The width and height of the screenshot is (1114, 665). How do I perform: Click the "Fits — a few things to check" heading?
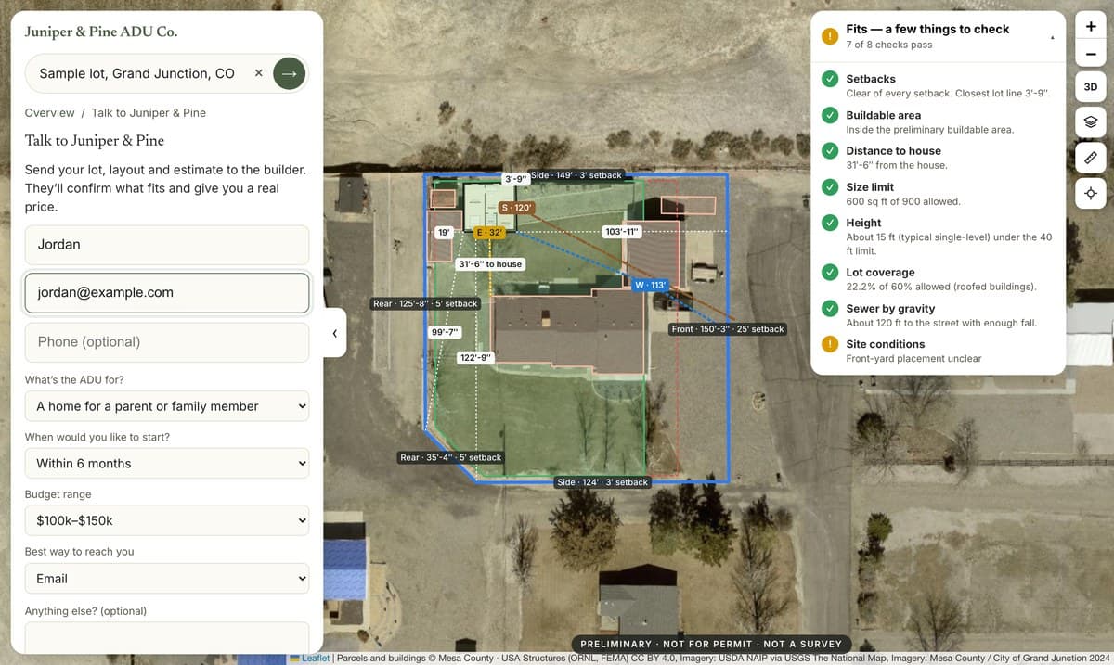tap(927, 30)
